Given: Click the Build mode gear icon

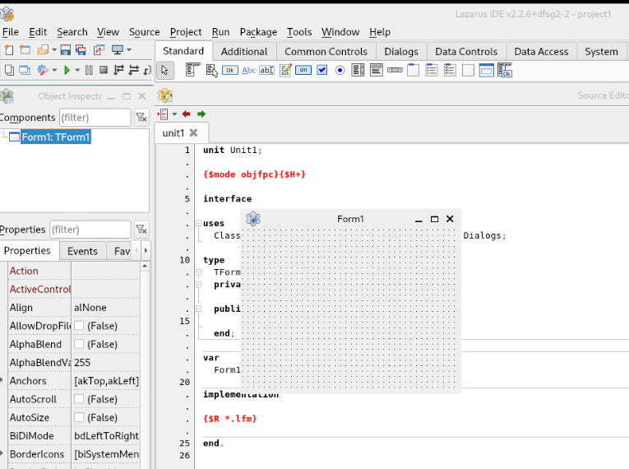Looking at the screenshot, I should click(43, 70).
